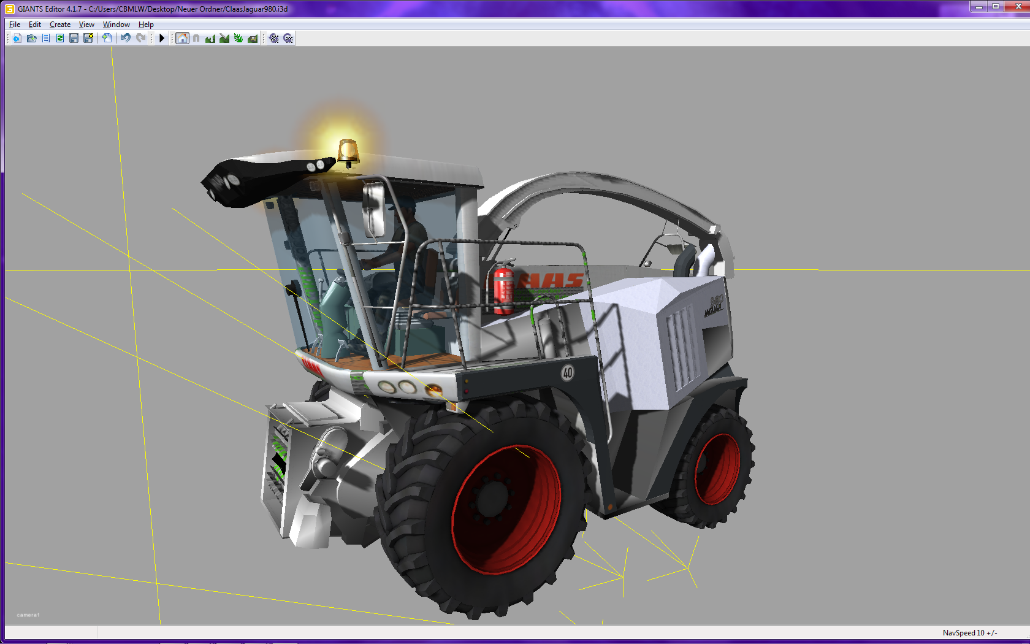Click the NavSpeed 10 +/- status text
1030x644 pixels.
970,632
